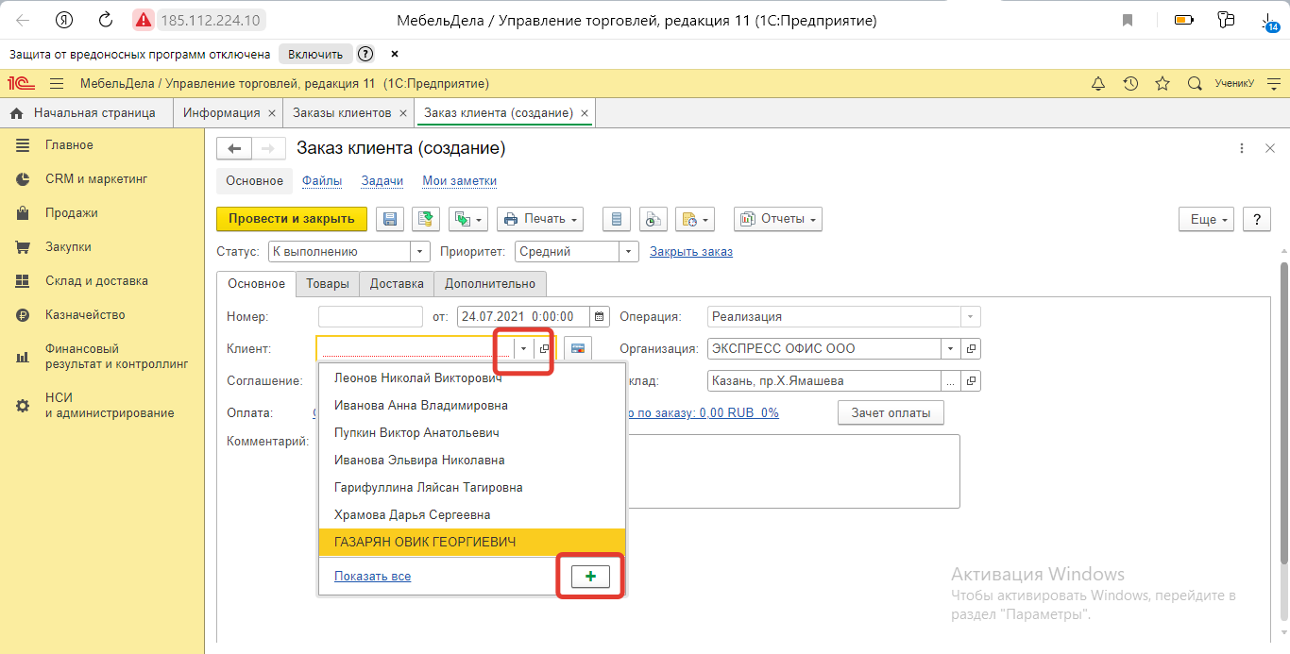Image resolution: width=1290 pixels, height=654 pixels.
Task: Switch to the Товары tab
Action: click(327, 284)
